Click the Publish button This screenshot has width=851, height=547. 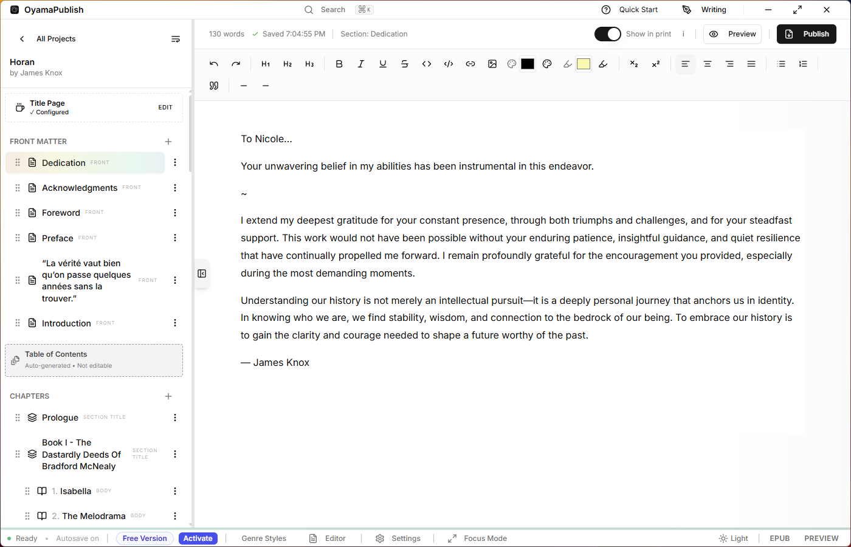pos(807,34)
